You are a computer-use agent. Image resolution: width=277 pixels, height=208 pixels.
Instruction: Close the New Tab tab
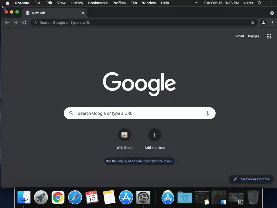point(83,13)
